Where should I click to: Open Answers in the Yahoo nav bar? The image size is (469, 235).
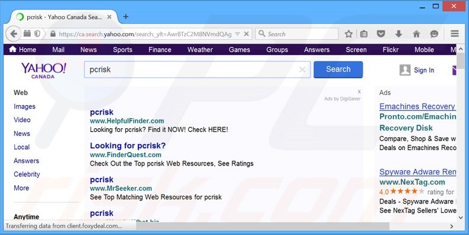point(317,50)
